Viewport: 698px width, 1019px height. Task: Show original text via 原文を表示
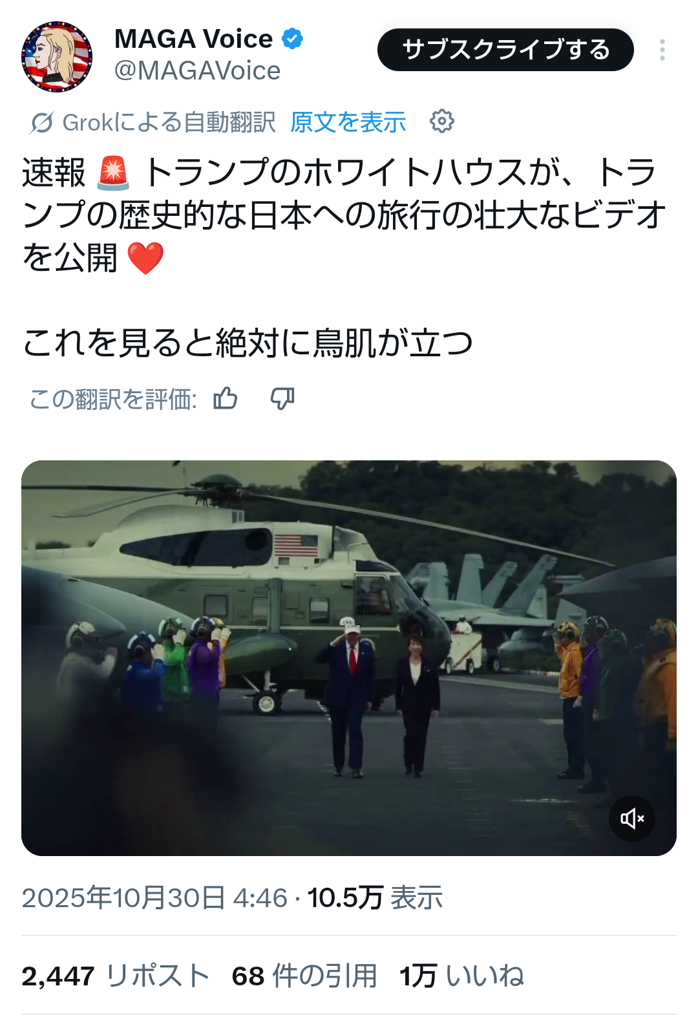pos(348,122)
